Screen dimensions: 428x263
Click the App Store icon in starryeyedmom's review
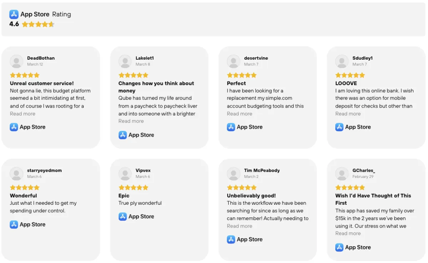[14, 224]
